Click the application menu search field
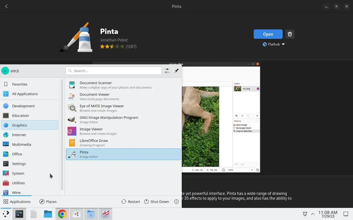The height and width of the screenshot is (220, 353). coord(114,71)
